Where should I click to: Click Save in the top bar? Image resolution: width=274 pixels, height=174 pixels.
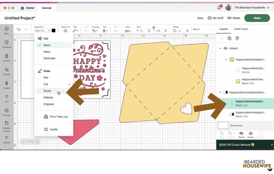(x=200, y=18)
